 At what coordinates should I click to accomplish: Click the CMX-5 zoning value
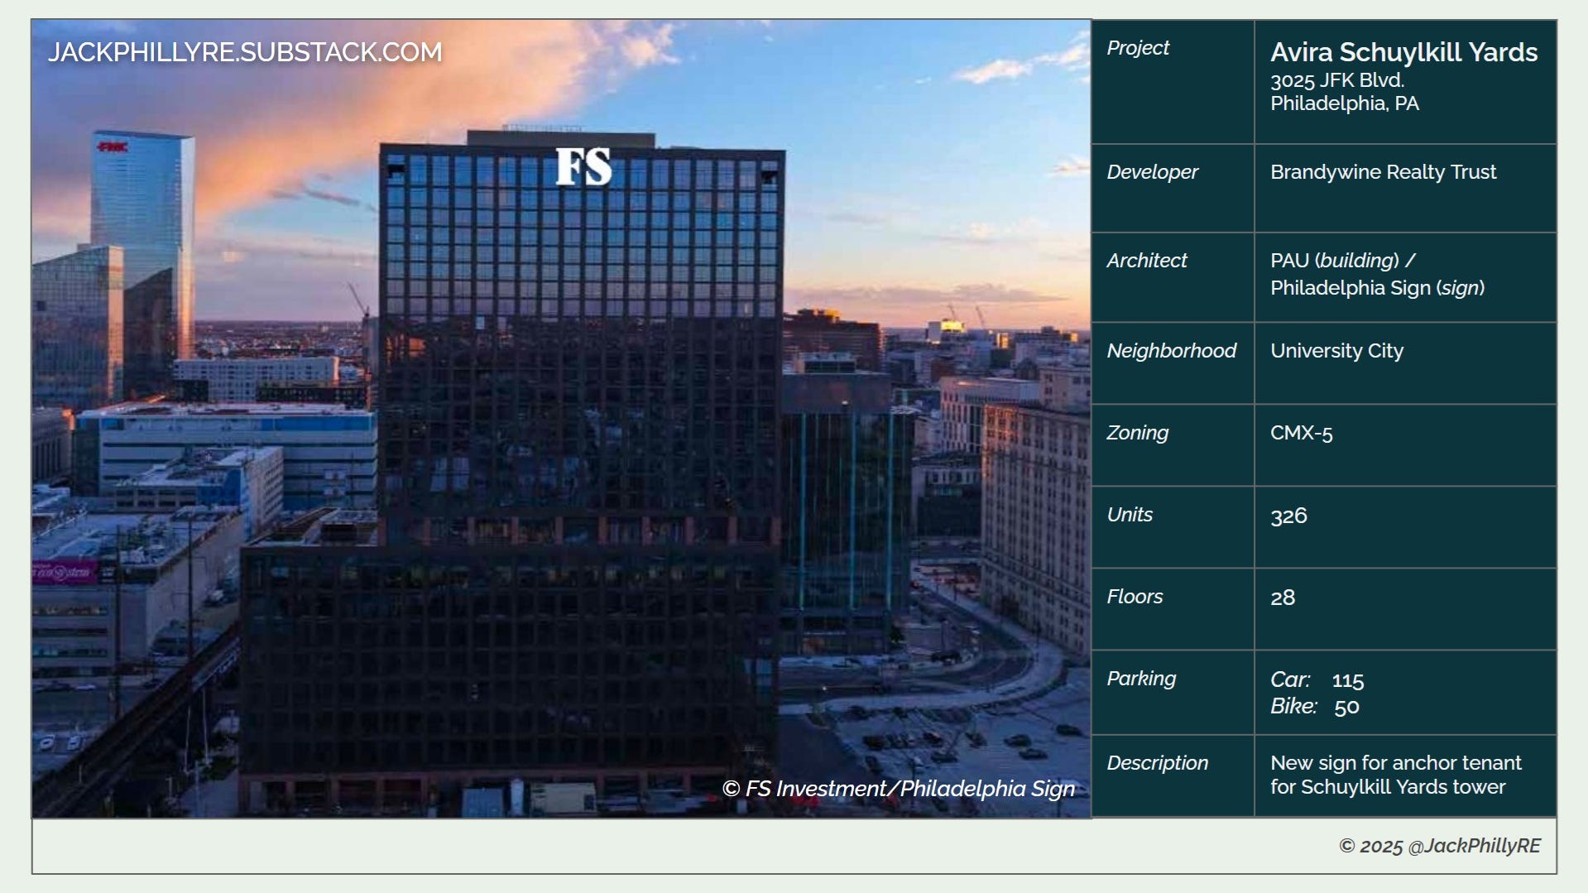(x=1302, y=433)
